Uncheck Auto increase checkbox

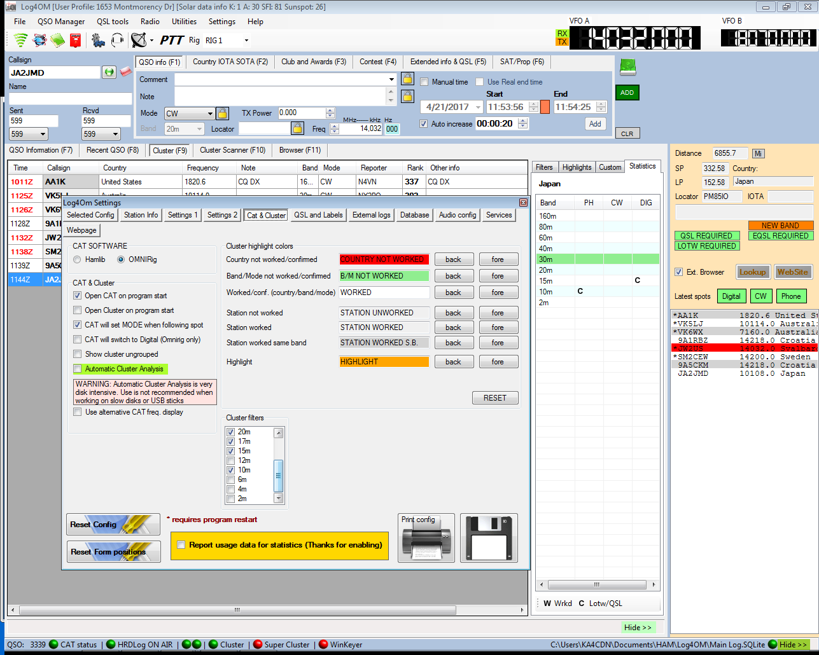point(424,124)
